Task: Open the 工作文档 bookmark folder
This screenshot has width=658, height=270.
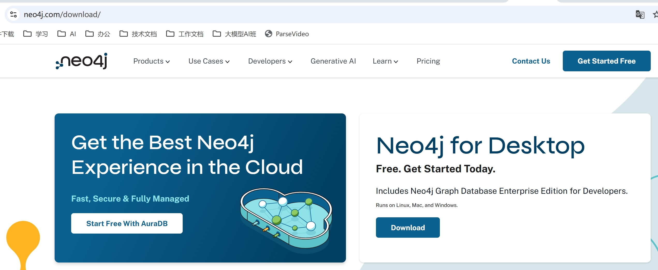Action: coord(185,34)
